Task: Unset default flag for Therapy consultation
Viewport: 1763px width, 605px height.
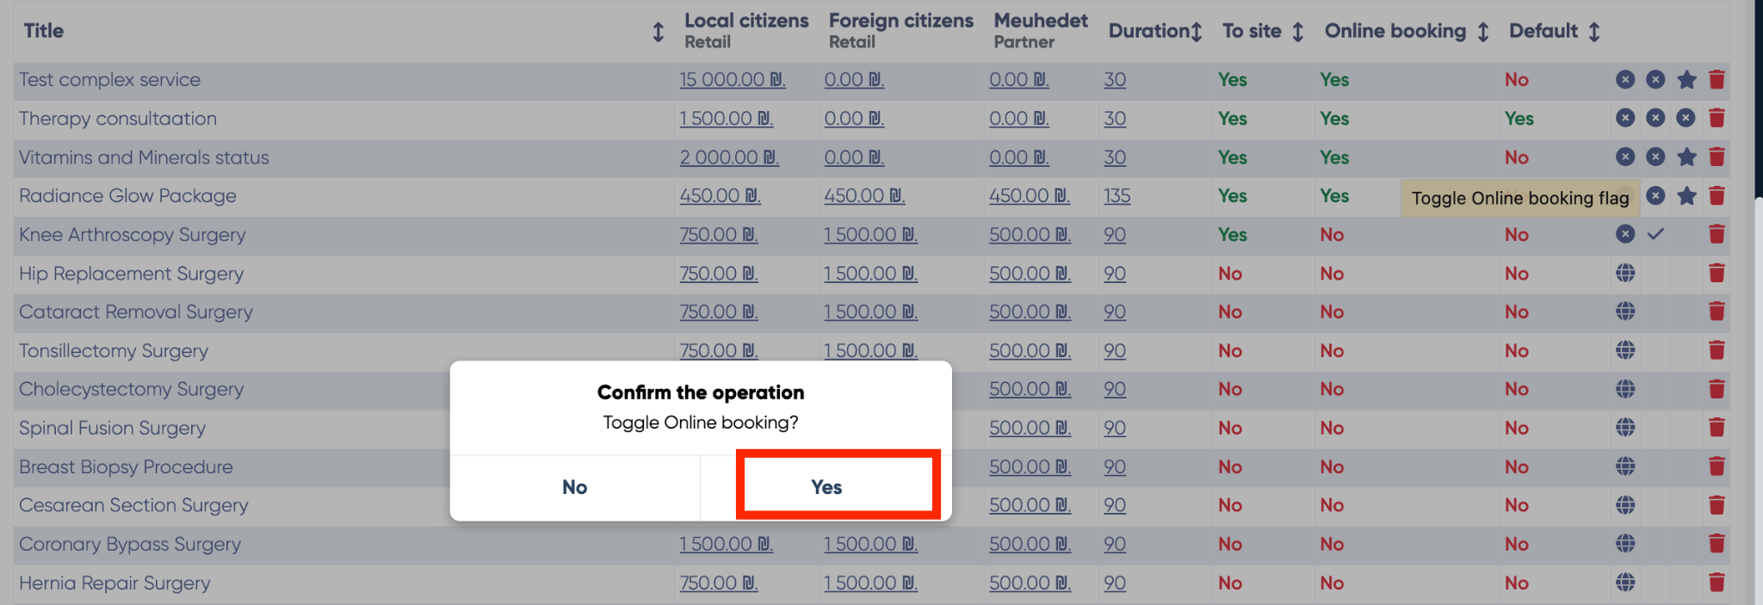Action: coord(1686,118)
